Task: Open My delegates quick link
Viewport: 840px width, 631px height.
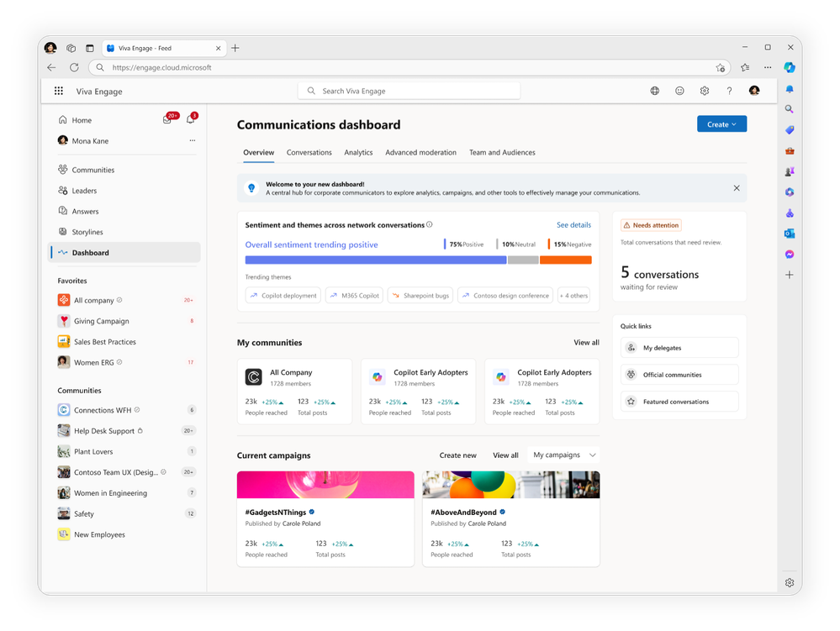Action: pos(679,348)
